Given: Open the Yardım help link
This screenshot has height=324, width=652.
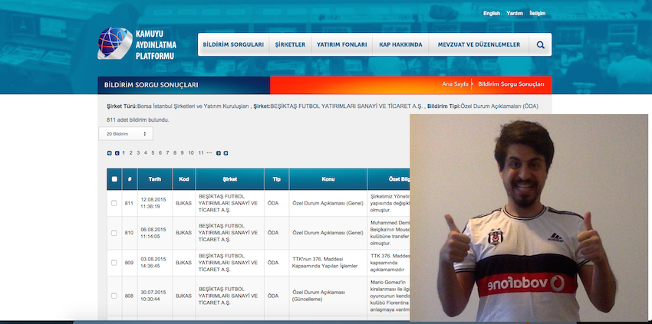Looking at the screenshot, I should [515, 13].
